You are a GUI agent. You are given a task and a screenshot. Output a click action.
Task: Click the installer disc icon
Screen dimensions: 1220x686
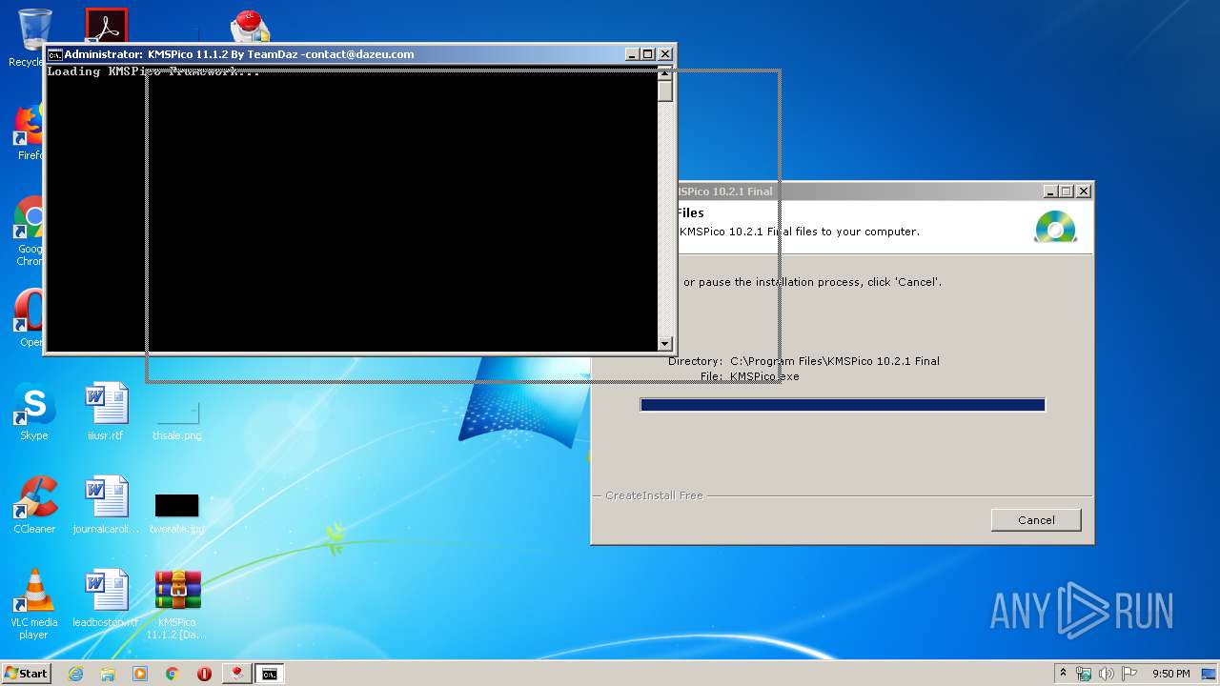click(1055, 226)
